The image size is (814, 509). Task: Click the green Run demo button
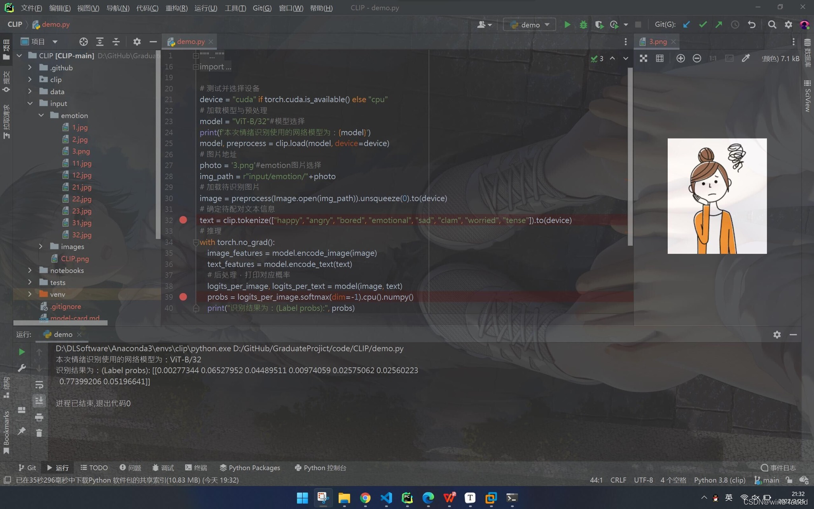pyautogui.click(x=567, y=25)
